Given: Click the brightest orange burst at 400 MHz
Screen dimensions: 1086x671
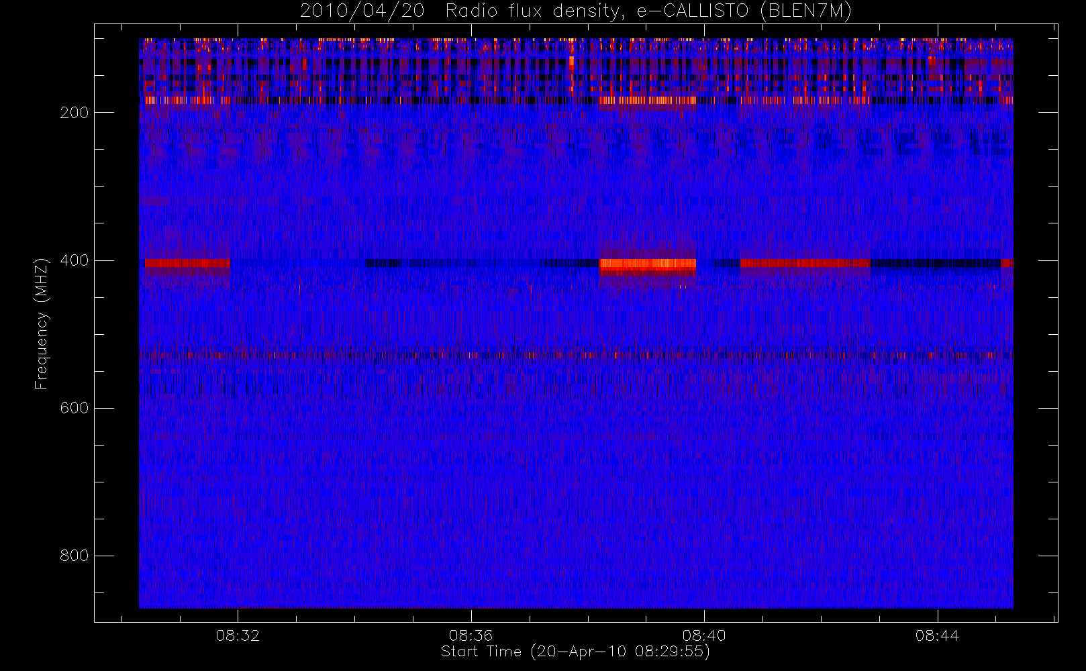Looking at the screenshot, I should (647, 264).
